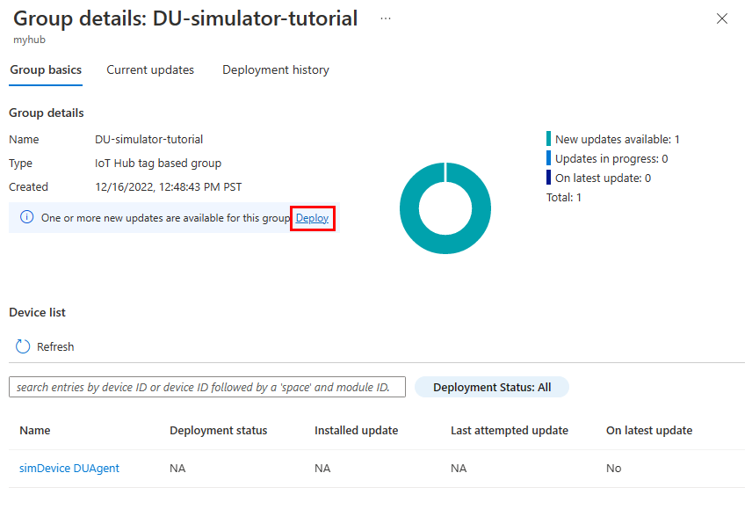Switch to the Current updates tab
Viewport: 752px width, 524px height.
(x=149, y=69)
